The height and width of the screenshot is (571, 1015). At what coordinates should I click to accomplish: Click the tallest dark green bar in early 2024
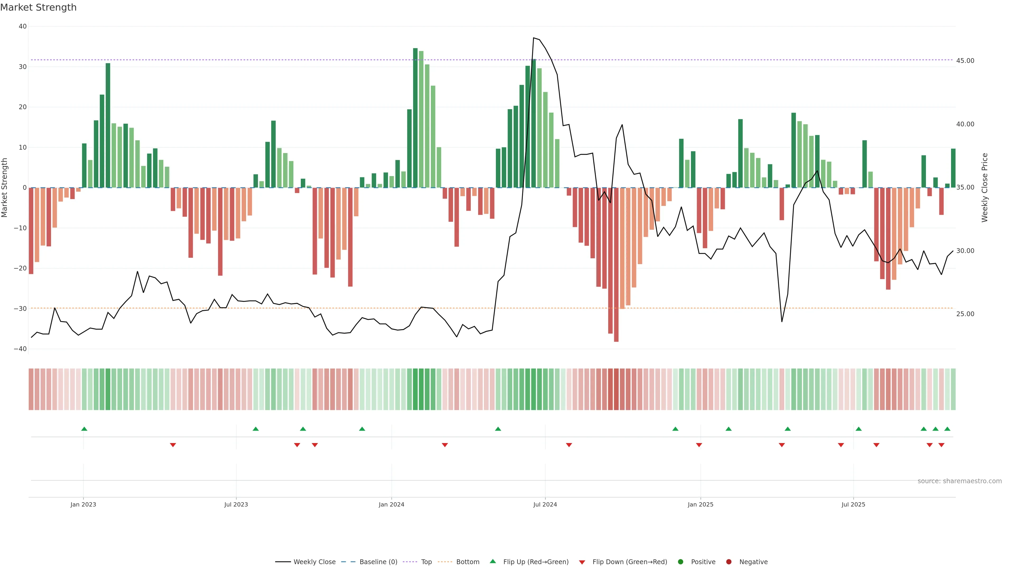tap(415, 118)
